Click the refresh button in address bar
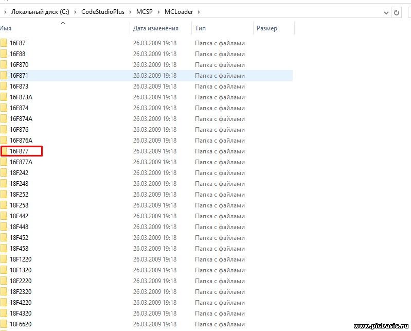 pyautogui.click(x=396, y=12)
